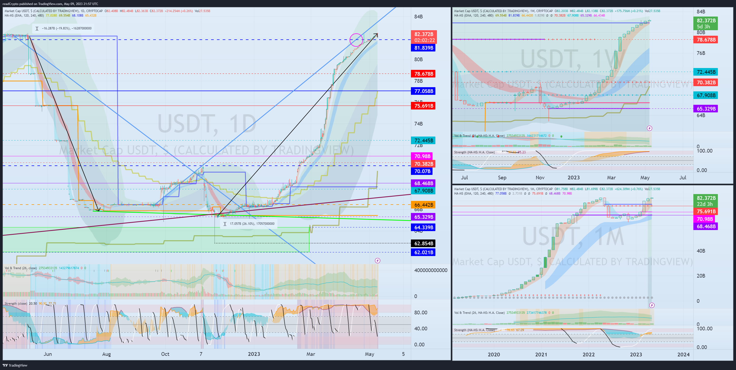Click the 2020 label on 1M time axis
736x370 pixels.
click(494, 355)
